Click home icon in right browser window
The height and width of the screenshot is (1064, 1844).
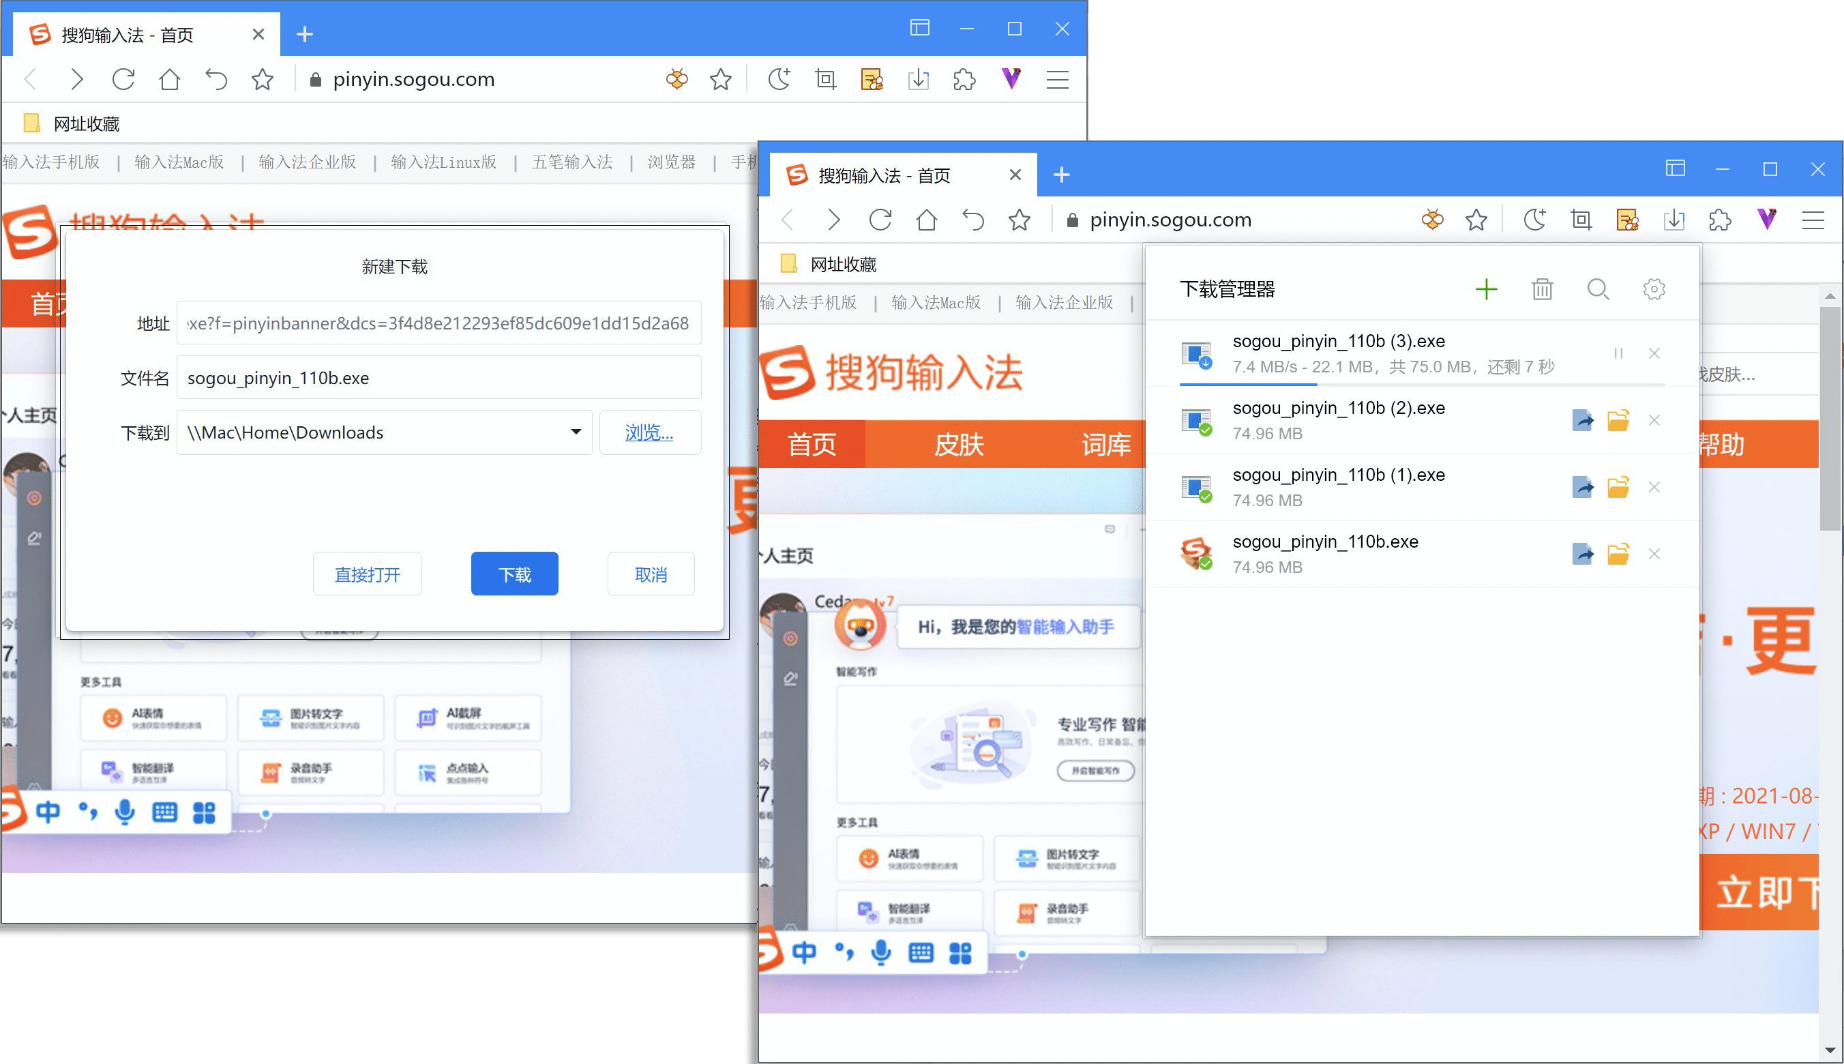click(x=926, y=219)
